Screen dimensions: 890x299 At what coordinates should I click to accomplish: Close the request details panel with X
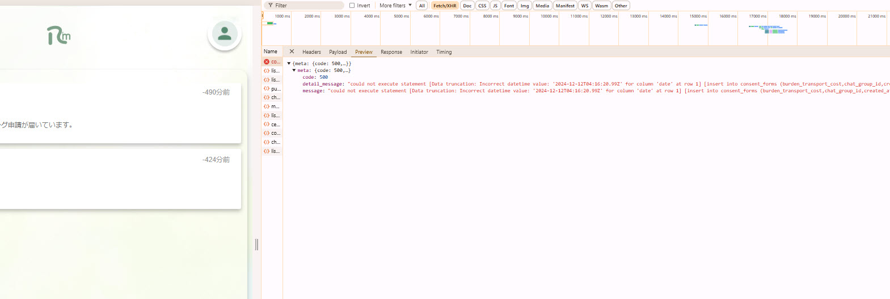tap(292, 52)
